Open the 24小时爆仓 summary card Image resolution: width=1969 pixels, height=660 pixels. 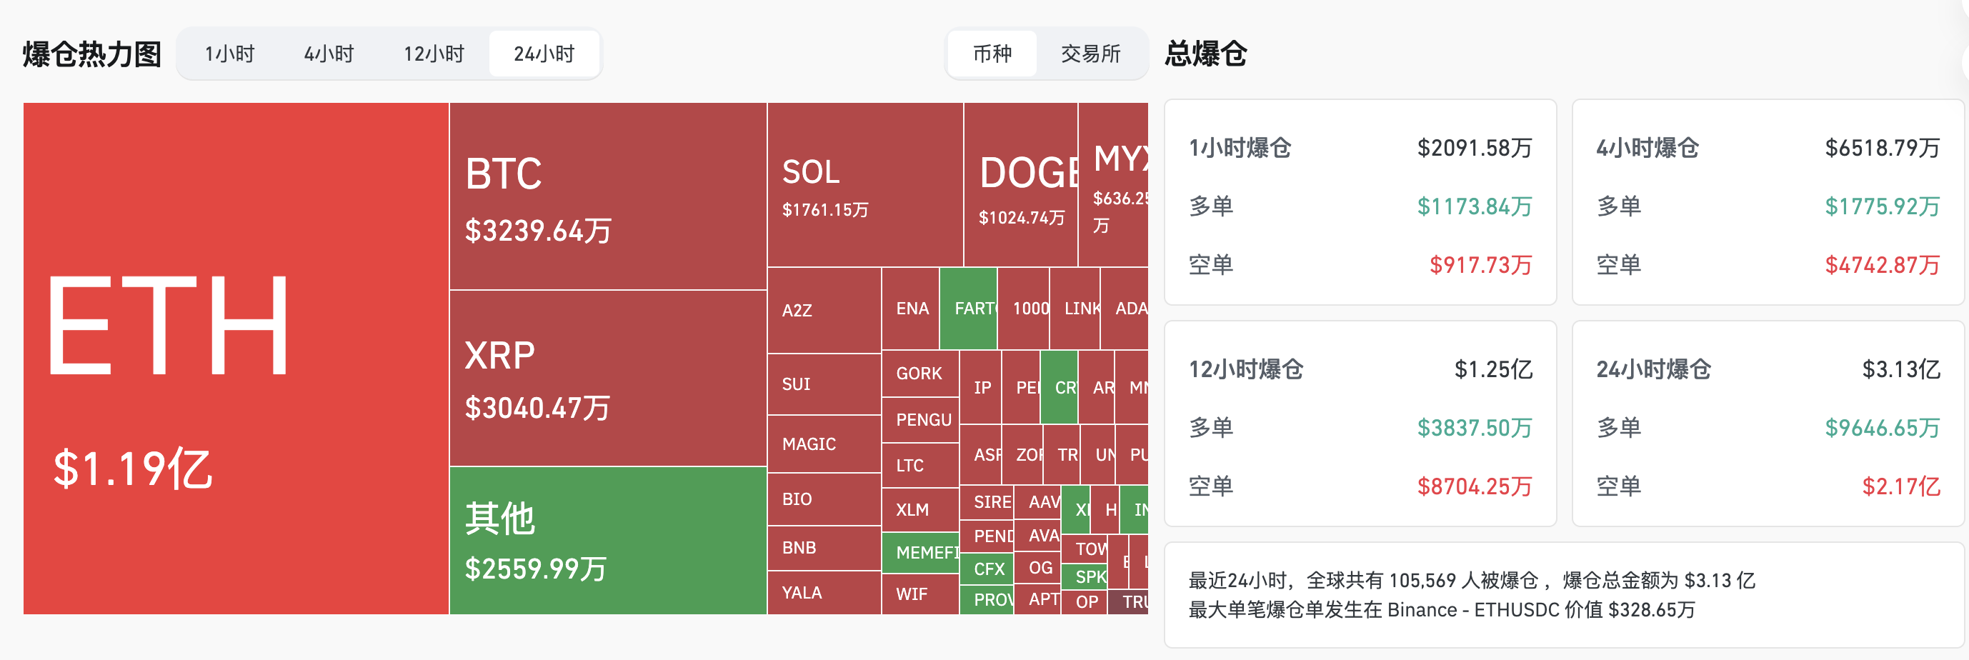pos(1768,423)
